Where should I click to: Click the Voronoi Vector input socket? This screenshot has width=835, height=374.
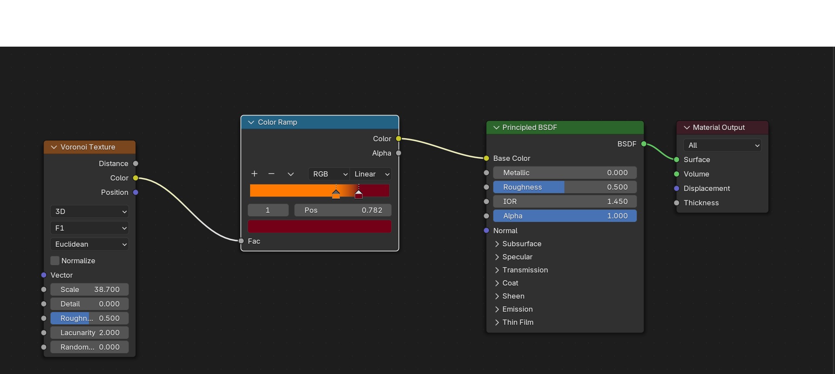tap(44, 275)
